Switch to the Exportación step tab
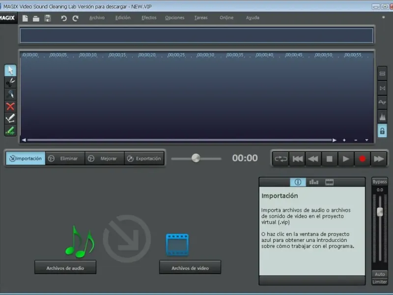Image resolution: width=393 pixels, height=295 pixels. tap(144, 158)
